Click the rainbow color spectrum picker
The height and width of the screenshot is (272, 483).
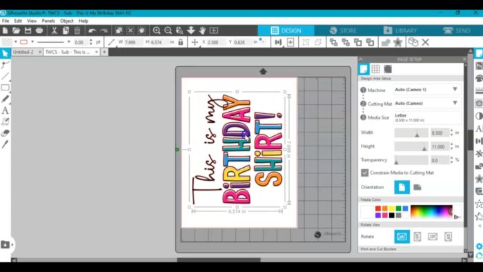pos(431,212)
